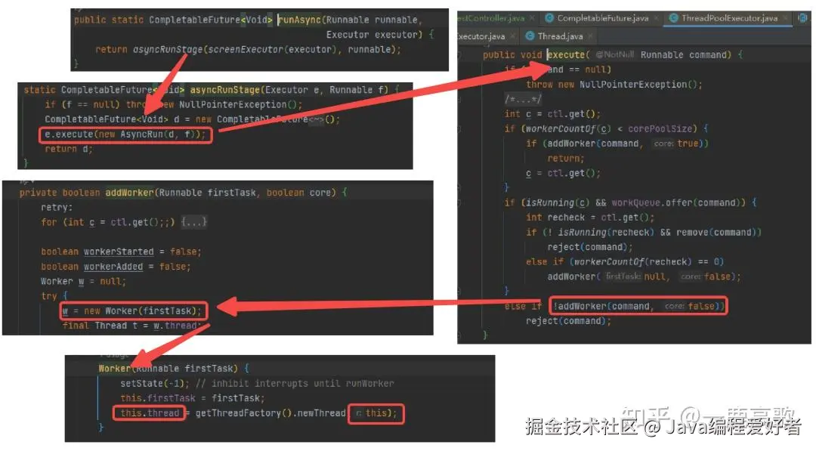Click the class icon on ThreadPoolExecutor.java tab

[x=673, y=18]
